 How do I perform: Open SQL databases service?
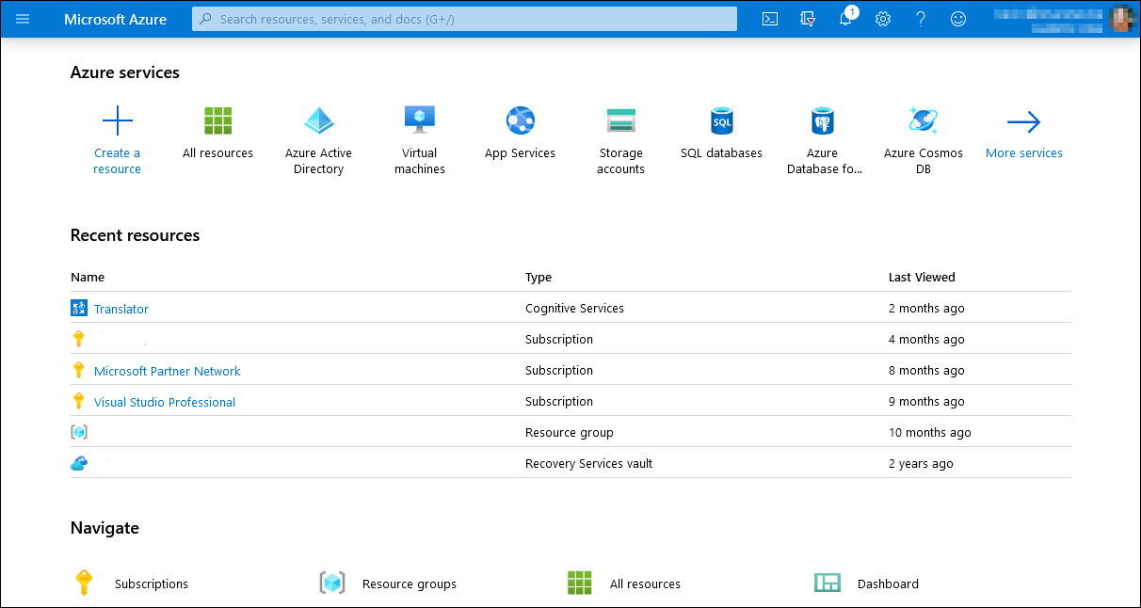(721, 132)
